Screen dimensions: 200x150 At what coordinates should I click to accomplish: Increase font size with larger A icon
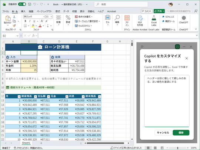(42, 21)
